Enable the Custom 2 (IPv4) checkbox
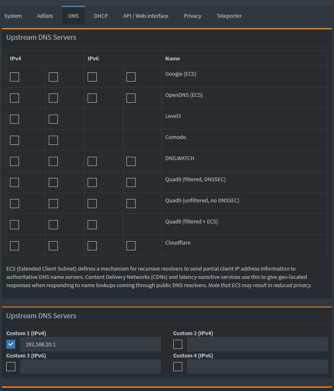Image resolution: width=334 pixels, height=391 pixels. [178, 344]
